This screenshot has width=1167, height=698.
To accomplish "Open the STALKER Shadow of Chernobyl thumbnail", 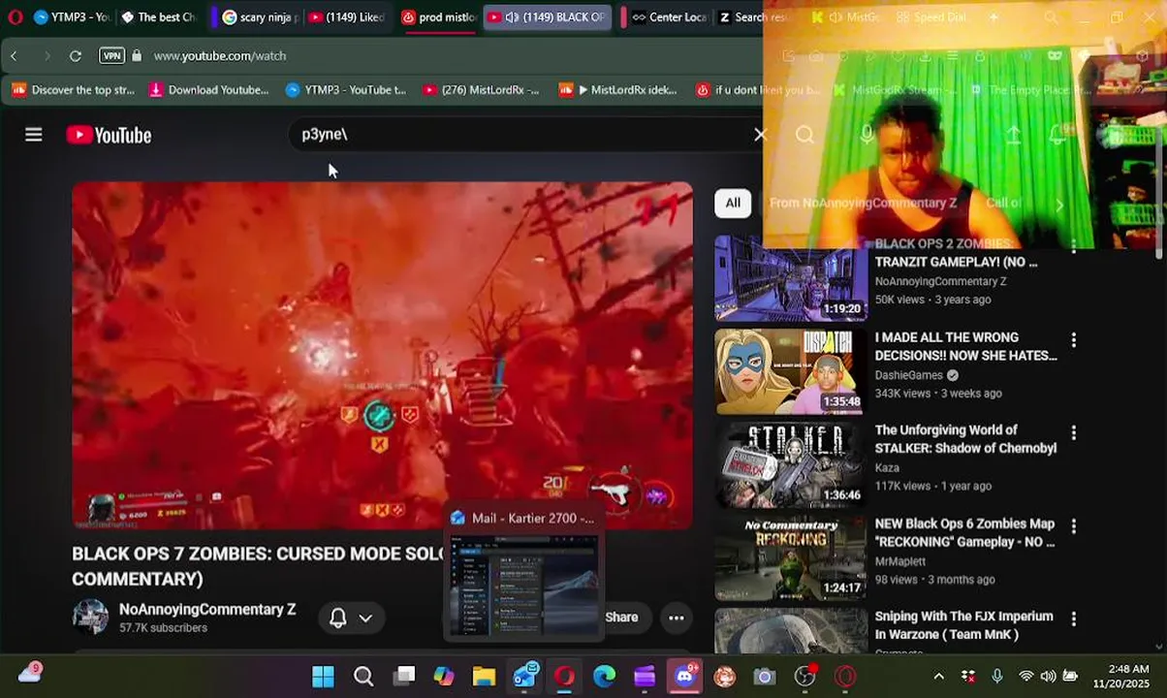I will (791, 465).
